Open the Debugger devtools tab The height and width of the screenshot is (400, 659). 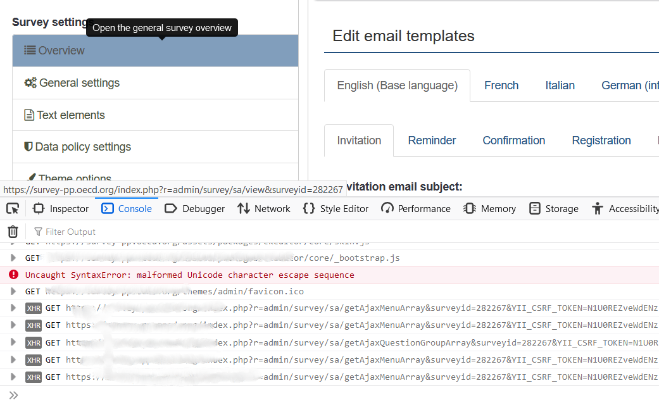(x=194, y=208)
